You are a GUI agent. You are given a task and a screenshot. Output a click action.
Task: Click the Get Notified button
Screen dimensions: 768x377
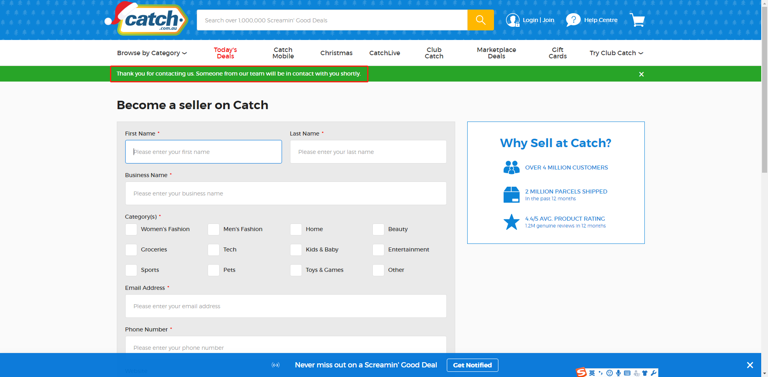(472, 365)
